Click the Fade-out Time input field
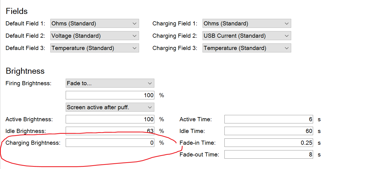Image resolution: width=367 pixels, height=169 pixels. coord(268,155)
